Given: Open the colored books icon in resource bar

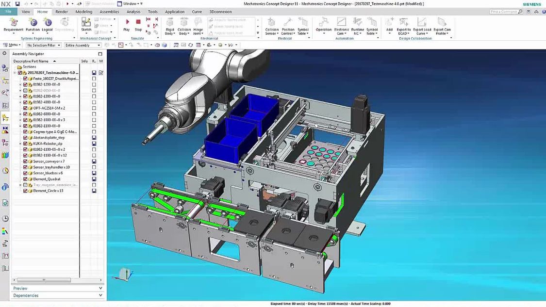Looking at the screenshot, I should pyautogui.click(x=5, y=155).
